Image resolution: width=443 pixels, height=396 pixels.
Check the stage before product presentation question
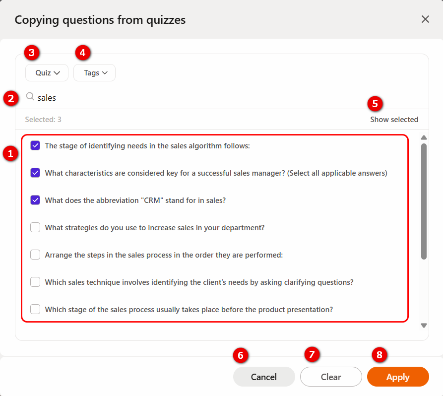(x=35, y=309)
